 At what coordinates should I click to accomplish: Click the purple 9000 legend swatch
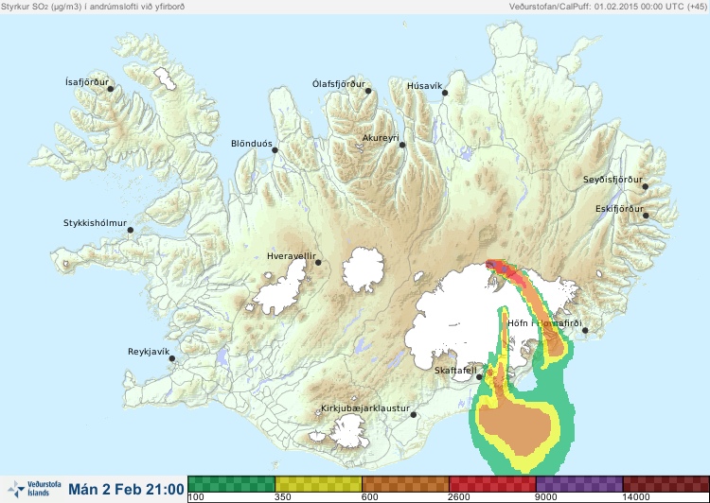tap(579, 484)
